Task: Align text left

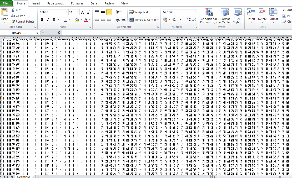Action: [x=97, y=19]
